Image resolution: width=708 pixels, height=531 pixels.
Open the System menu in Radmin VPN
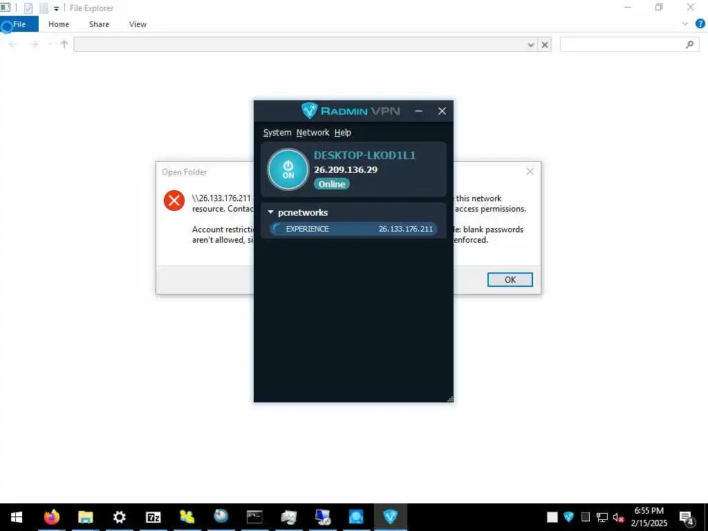277,132
